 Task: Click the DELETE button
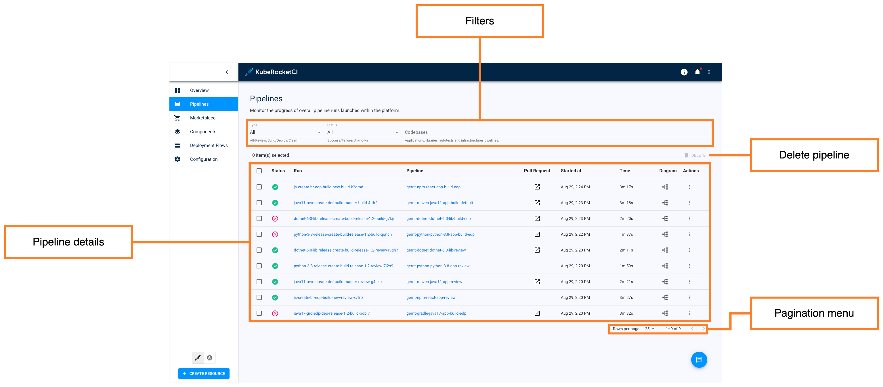[x=695, y=155]
